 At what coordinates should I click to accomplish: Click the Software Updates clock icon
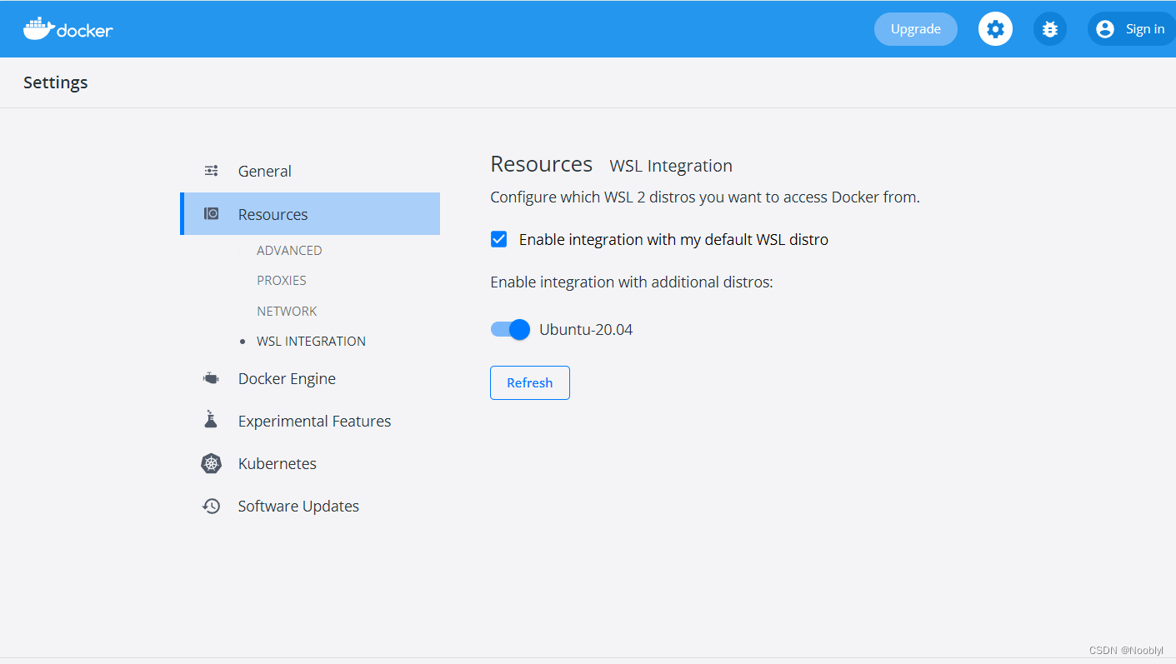point(212,506)
